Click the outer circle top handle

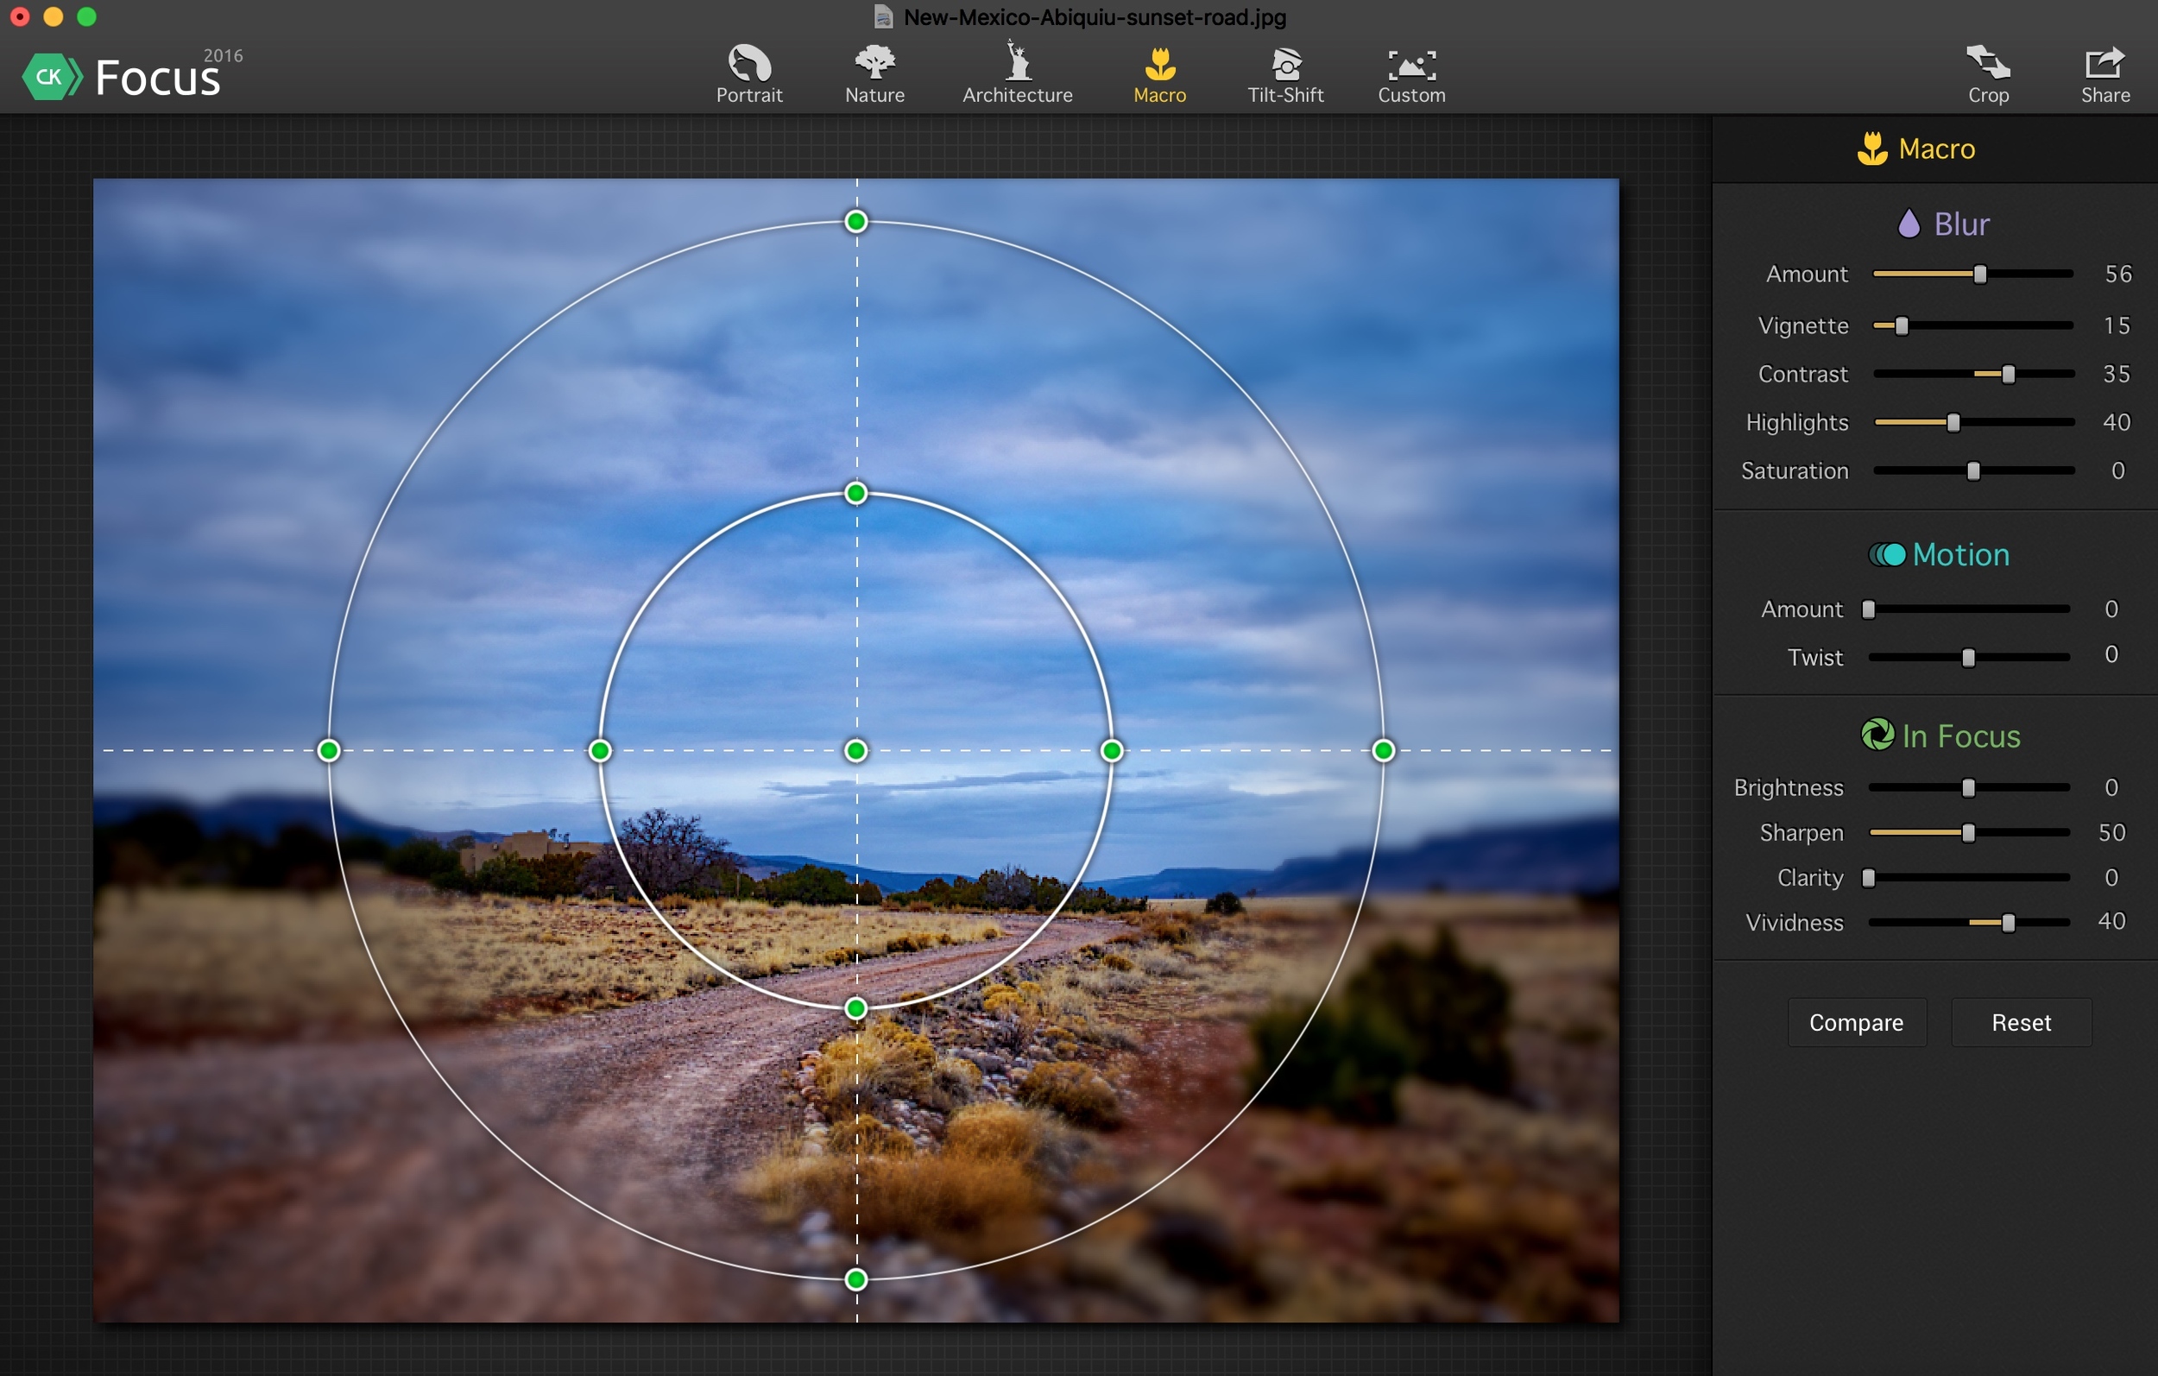(855, 221)
